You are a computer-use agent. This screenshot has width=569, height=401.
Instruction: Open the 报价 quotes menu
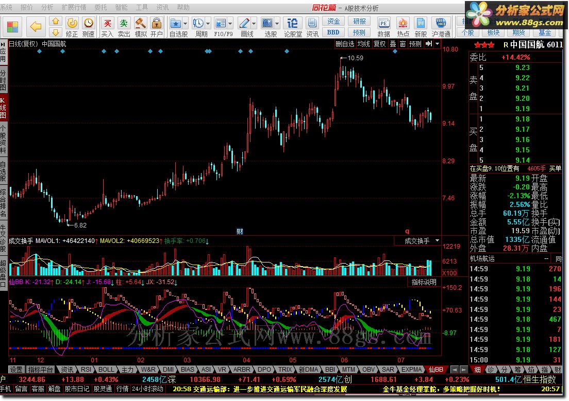click(26, 7)
